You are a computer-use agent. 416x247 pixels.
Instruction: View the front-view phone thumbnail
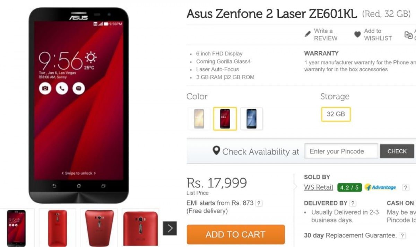(x=16, y=228)
